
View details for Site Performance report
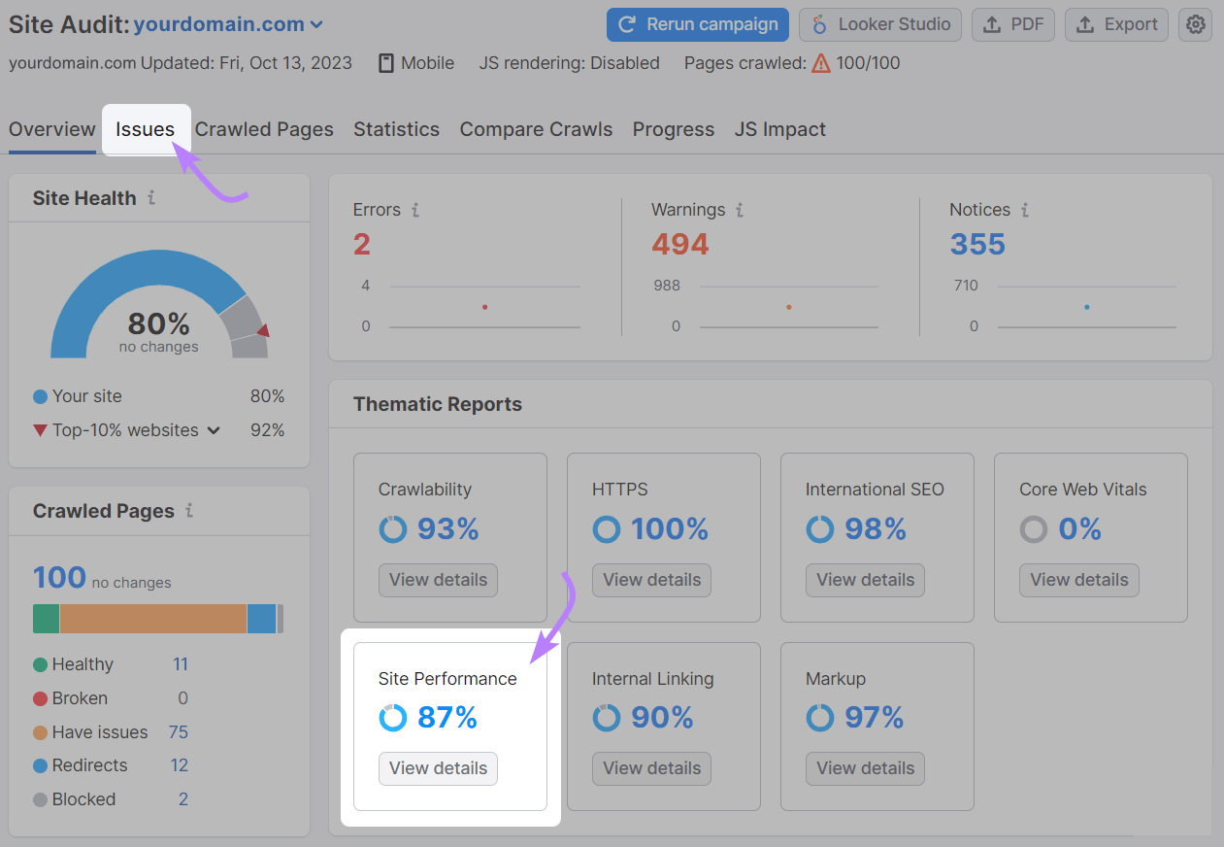click(438, 768)
